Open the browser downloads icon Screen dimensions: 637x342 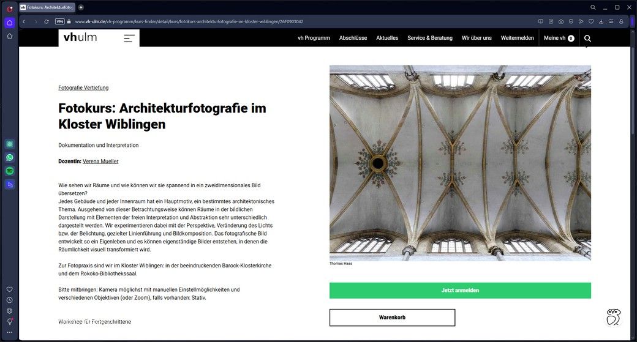[x=601, y=21]
